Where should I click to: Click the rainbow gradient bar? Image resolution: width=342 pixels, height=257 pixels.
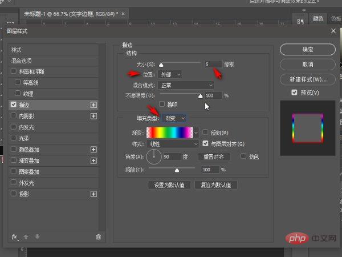coord(170,132)
